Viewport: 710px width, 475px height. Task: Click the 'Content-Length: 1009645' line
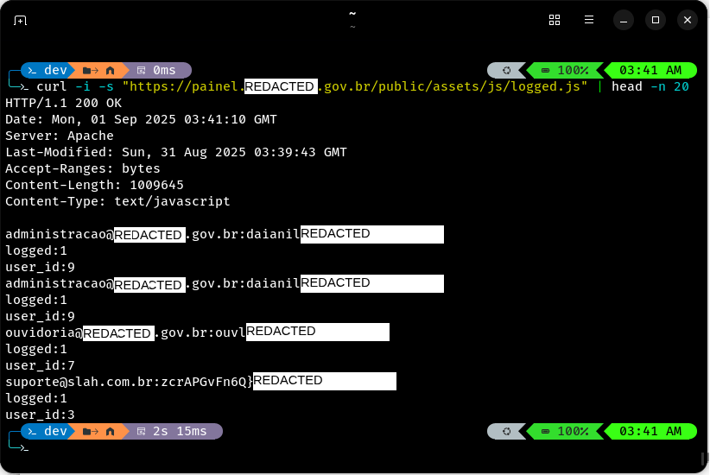[94, 185]
